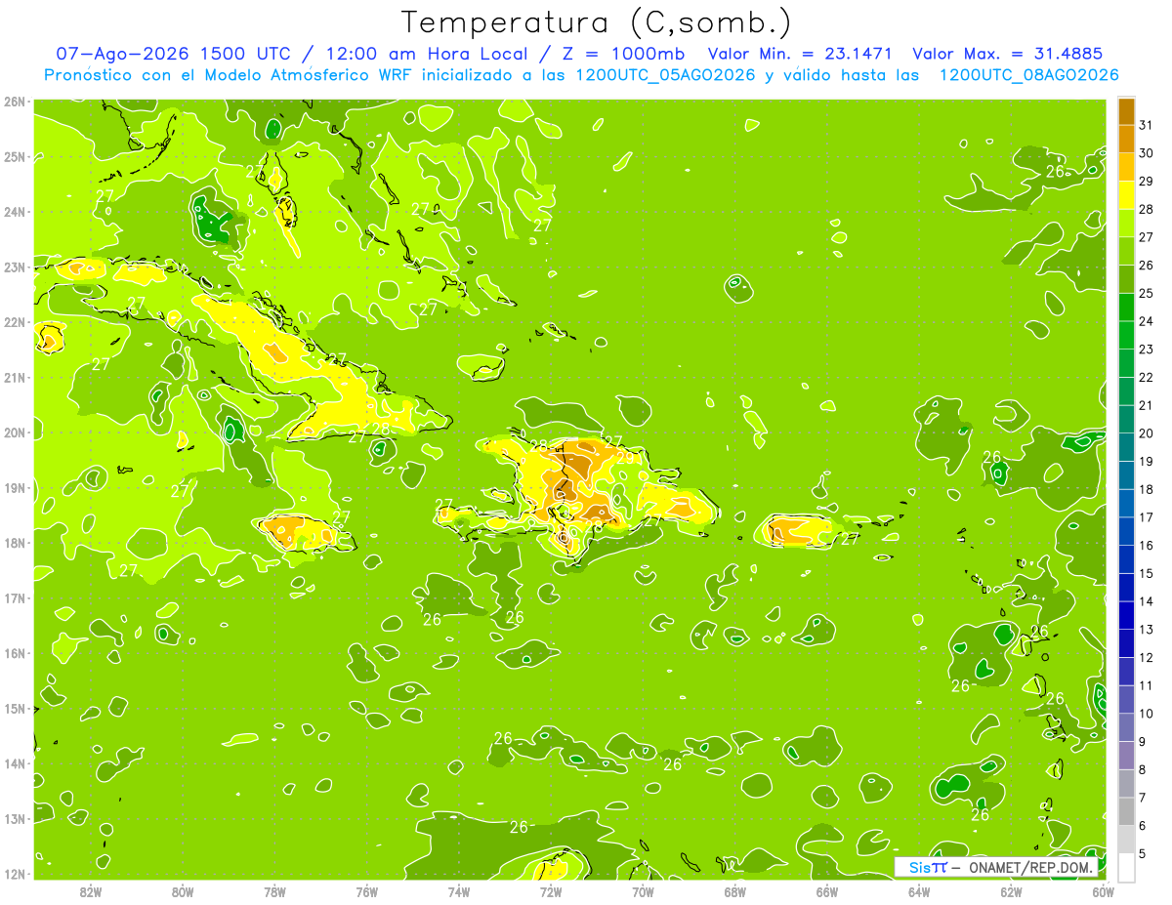Click the '14N' latitude axis label
Screen dimensions: 1172x905
coord(15,763)
